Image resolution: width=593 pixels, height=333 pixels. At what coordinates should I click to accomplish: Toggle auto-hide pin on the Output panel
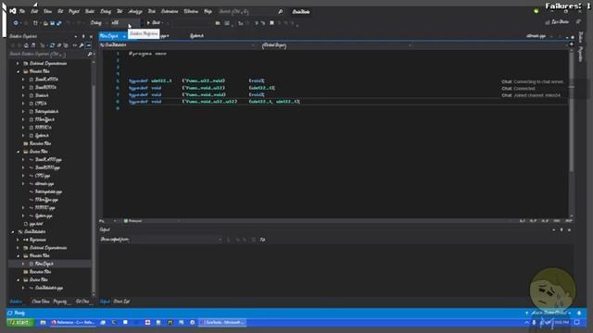(561, 230)
